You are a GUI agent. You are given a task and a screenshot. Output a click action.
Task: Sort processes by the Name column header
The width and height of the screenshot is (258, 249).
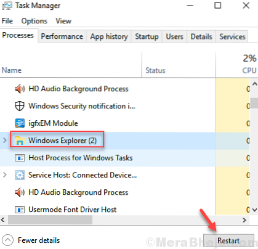click(12, 70)
